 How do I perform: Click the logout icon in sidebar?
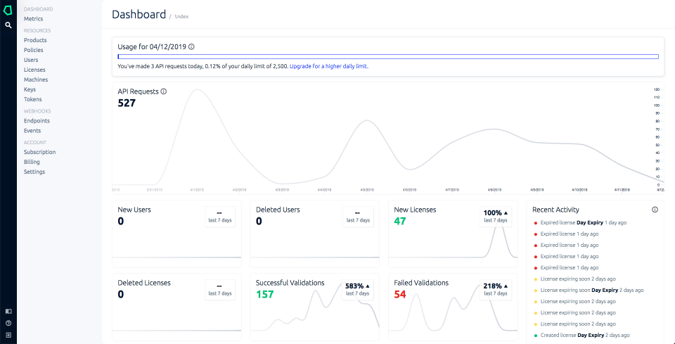coord(8,334)
